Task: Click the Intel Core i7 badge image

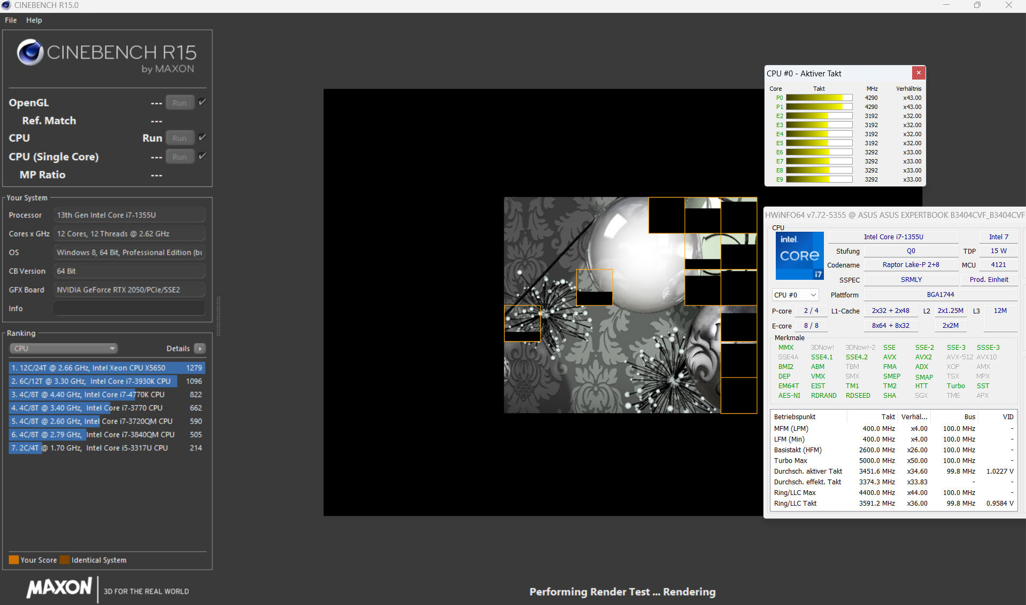Action: point(799,256)
